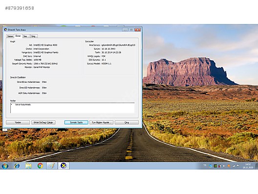The width and height of the screenshot is (258, 194).
Task: Run 64-bit DxDiag button
Action: point(43,122)
